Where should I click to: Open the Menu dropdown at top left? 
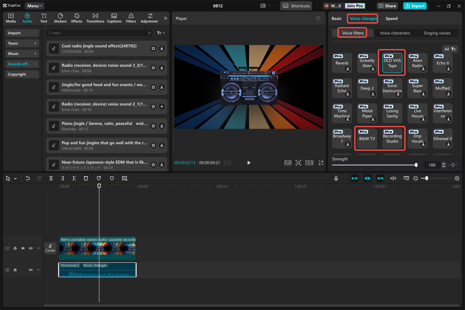[34, 5]
